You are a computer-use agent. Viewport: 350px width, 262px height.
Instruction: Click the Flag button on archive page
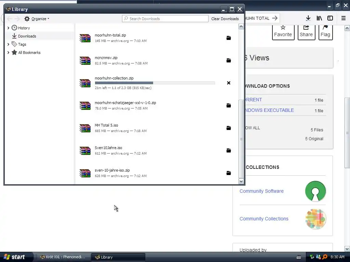[325, 32]
